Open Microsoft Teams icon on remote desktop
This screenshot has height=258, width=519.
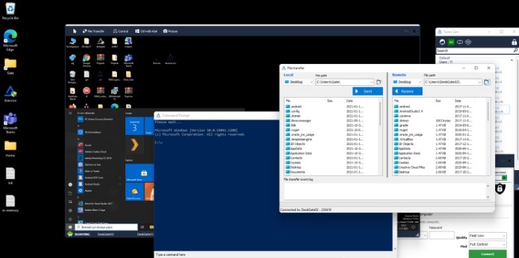pos(128,60)
